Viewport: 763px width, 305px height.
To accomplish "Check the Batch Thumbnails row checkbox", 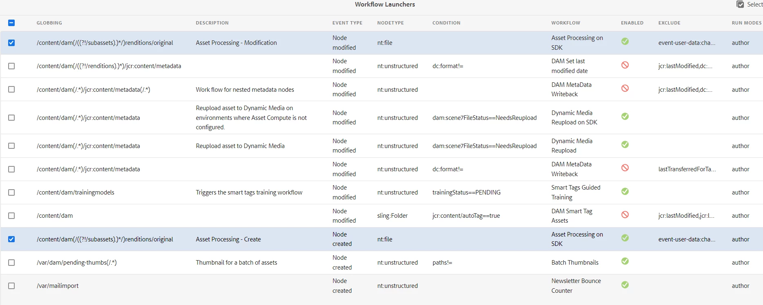I will tap(11, 263).
